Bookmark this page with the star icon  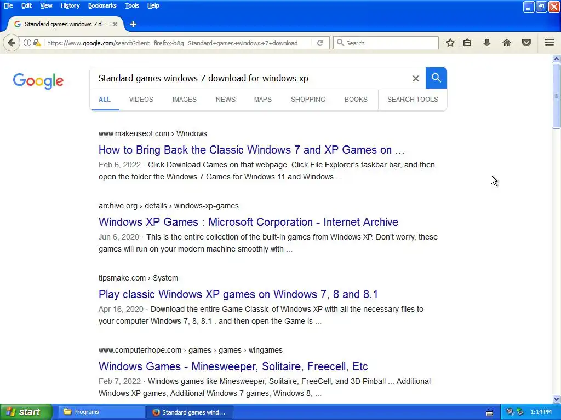tap(450, 43)
